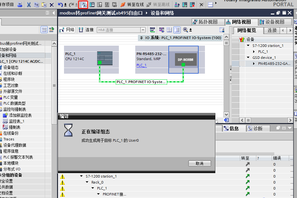Click network overview scroll right arrow

290,120
